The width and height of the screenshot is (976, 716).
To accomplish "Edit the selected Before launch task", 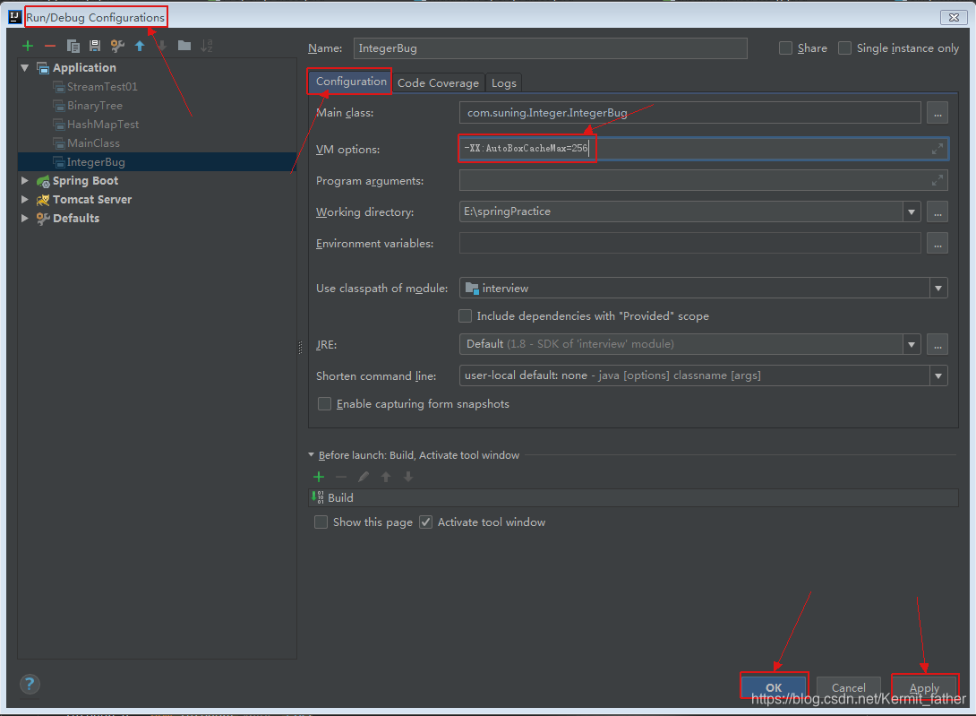I will (364, 477).
